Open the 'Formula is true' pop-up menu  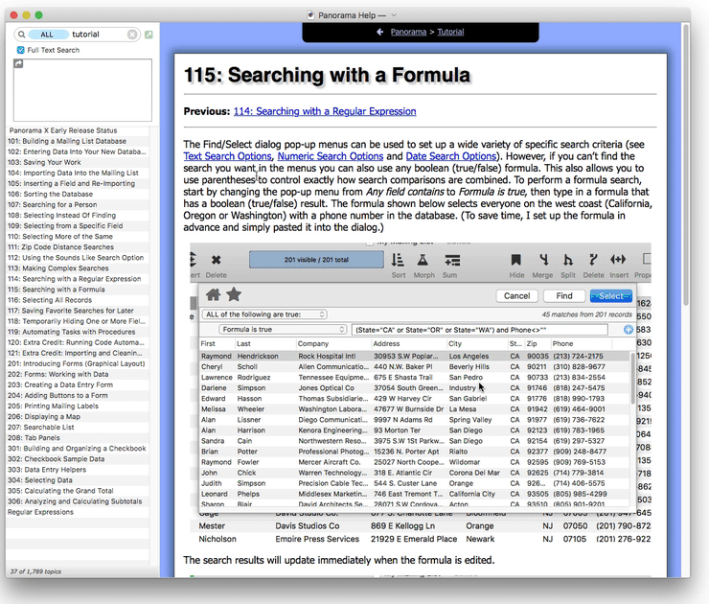tap(283, 330)
